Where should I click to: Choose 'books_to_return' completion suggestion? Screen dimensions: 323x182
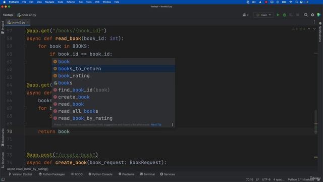pos(114,69)
